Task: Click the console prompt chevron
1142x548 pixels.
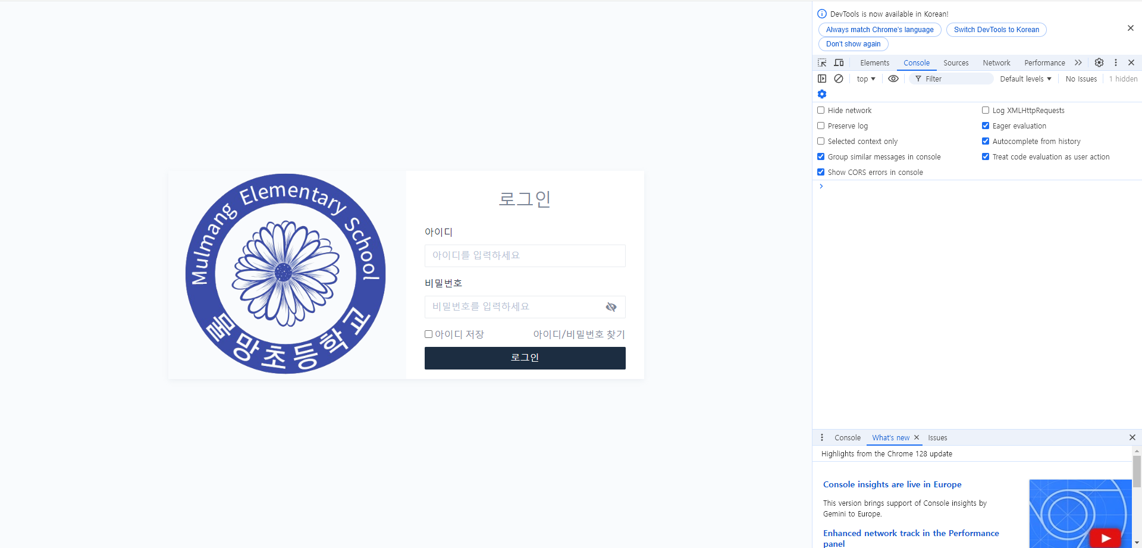Action: [821, 186]
